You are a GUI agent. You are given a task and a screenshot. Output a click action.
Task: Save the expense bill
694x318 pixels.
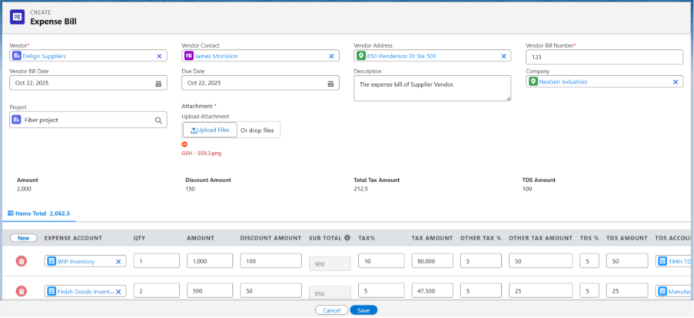point(363,310)
